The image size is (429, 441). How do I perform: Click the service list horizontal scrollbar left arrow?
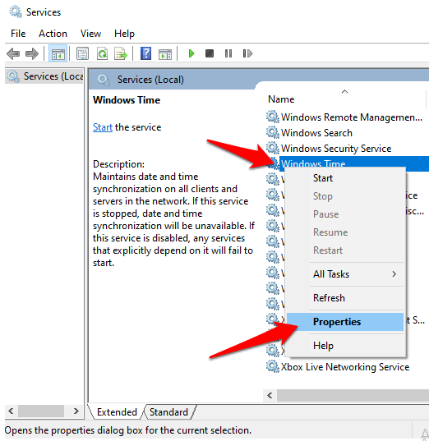coord(270,396)
